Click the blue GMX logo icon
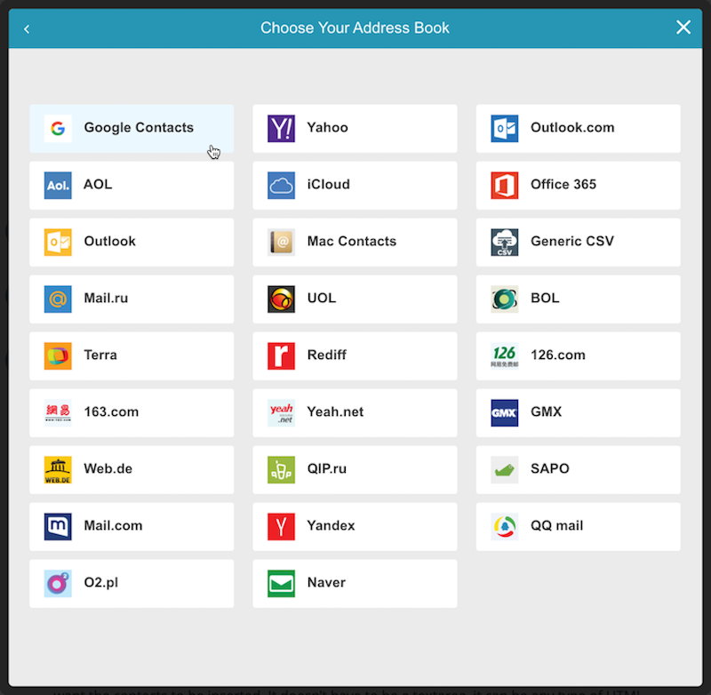Screen dimensions: 711x695 click(504, 413)
